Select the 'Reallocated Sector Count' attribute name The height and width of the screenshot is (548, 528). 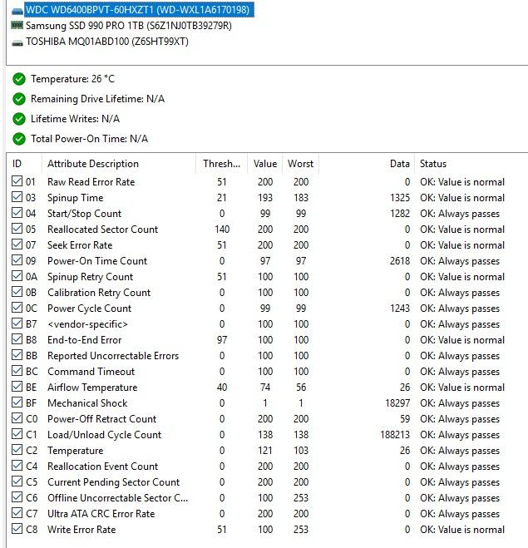(103, 230)
